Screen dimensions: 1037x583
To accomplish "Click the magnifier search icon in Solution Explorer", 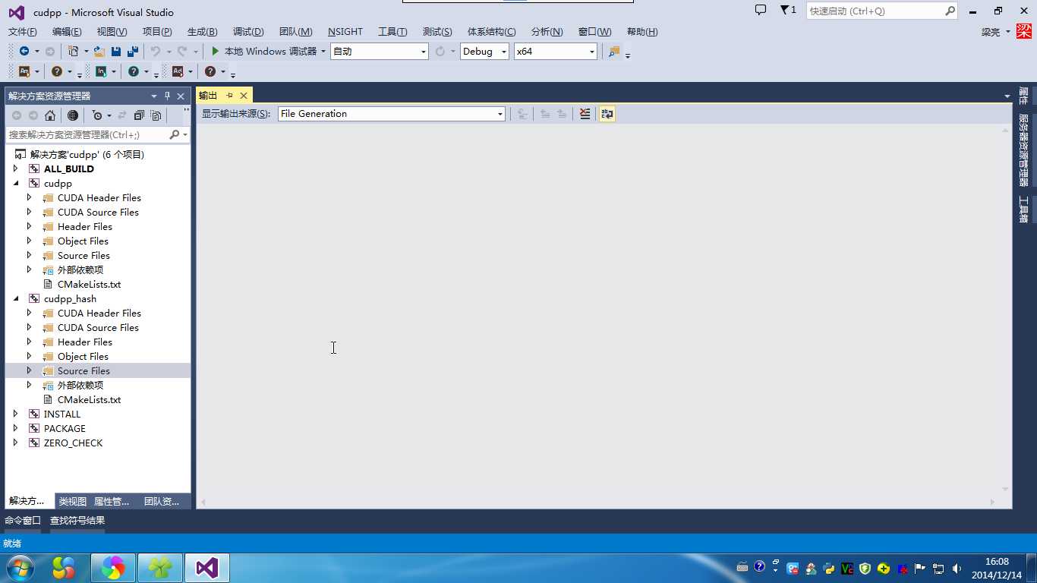I will pos(175,134).
